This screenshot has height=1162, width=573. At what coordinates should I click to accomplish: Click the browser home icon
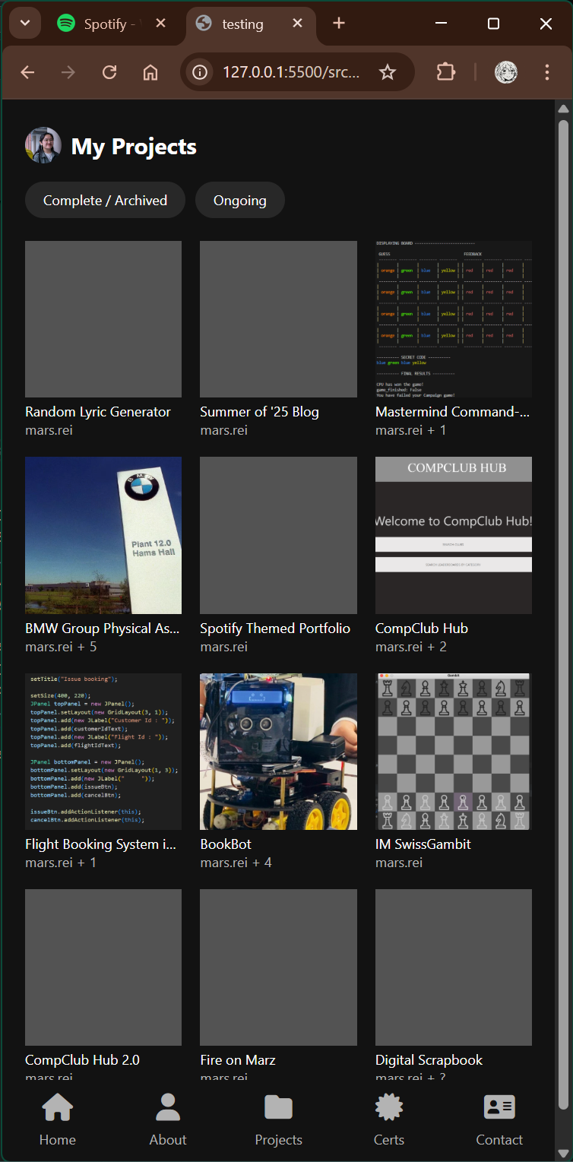150,72
